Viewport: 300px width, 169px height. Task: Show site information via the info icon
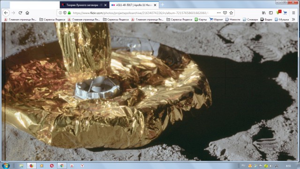pyautogui.click(x=60, y=13)
